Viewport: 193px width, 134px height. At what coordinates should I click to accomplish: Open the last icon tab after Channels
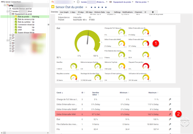pyautogui.click(x=153, y=12)
